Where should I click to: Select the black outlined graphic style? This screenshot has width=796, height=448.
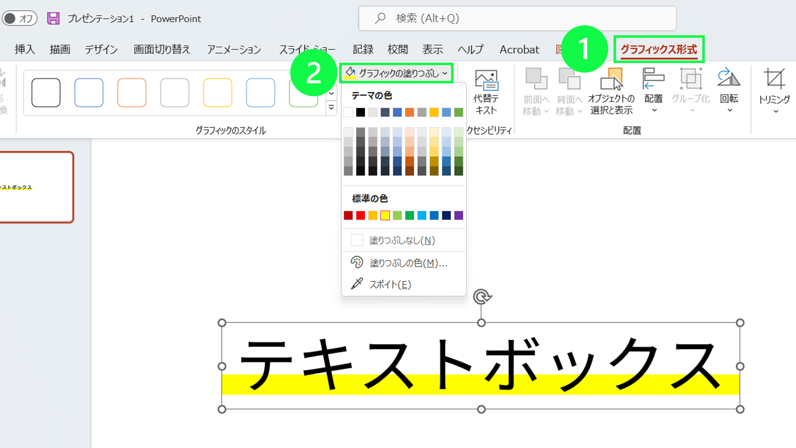[46, 92]
